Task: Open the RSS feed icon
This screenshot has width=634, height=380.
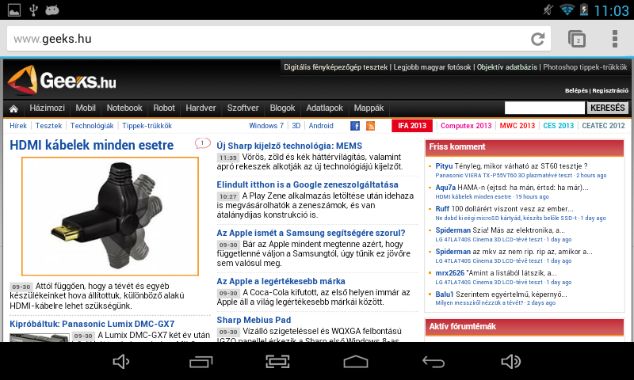Action: (x=370, y=126)
